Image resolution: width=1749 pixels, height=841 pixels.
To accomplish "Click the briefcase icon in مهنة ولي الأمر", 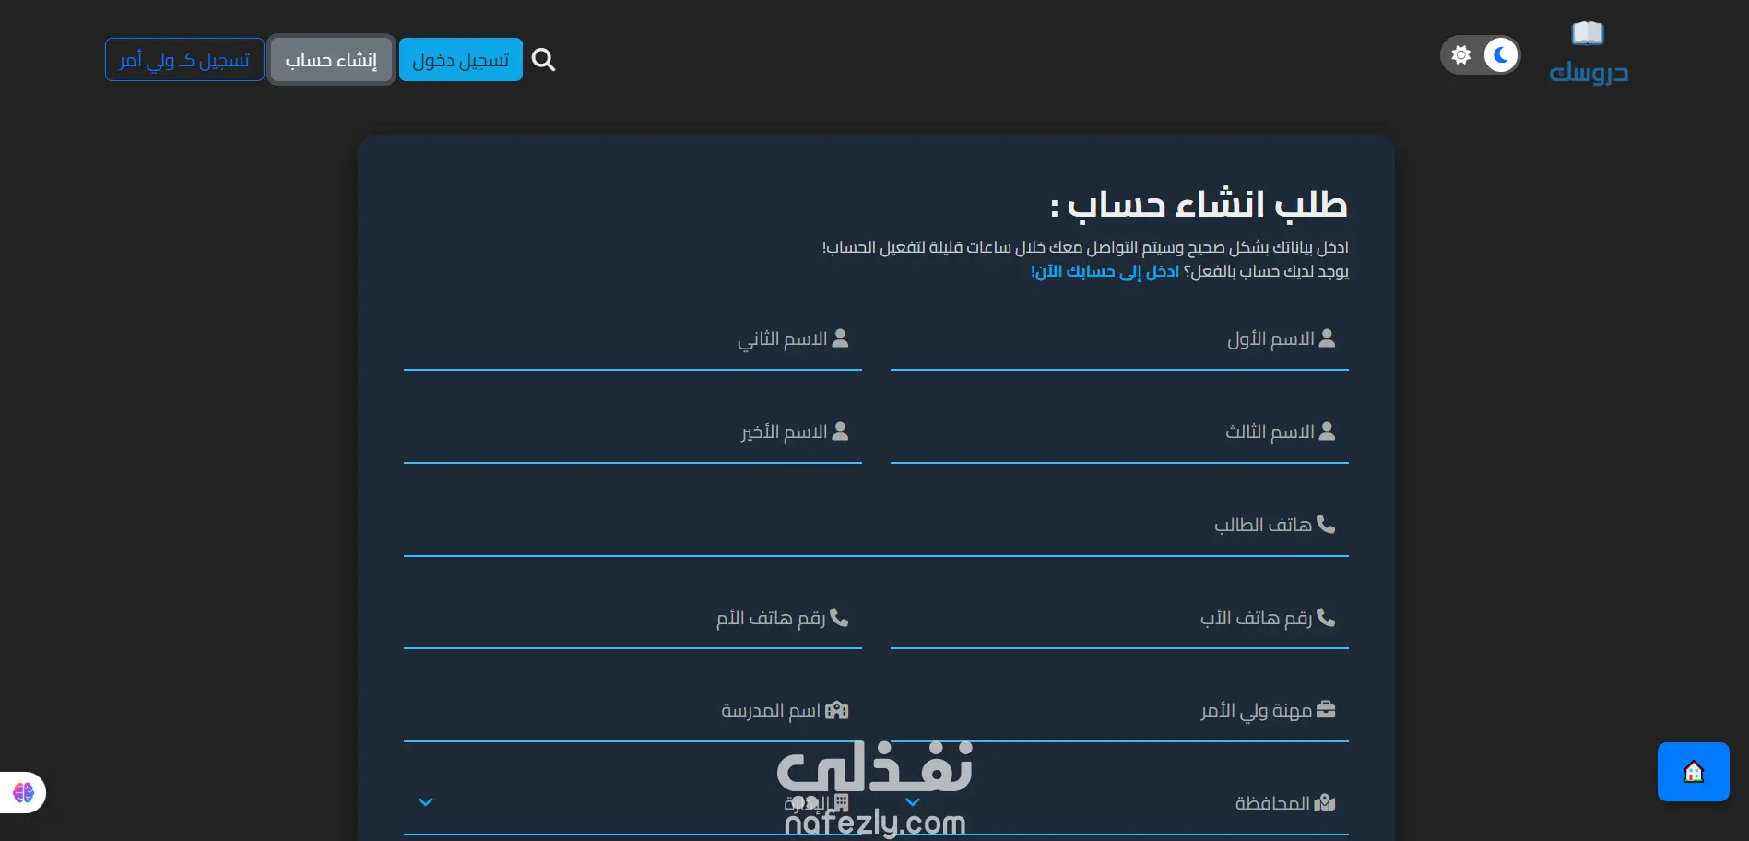I will click(x=1326, y=709).
